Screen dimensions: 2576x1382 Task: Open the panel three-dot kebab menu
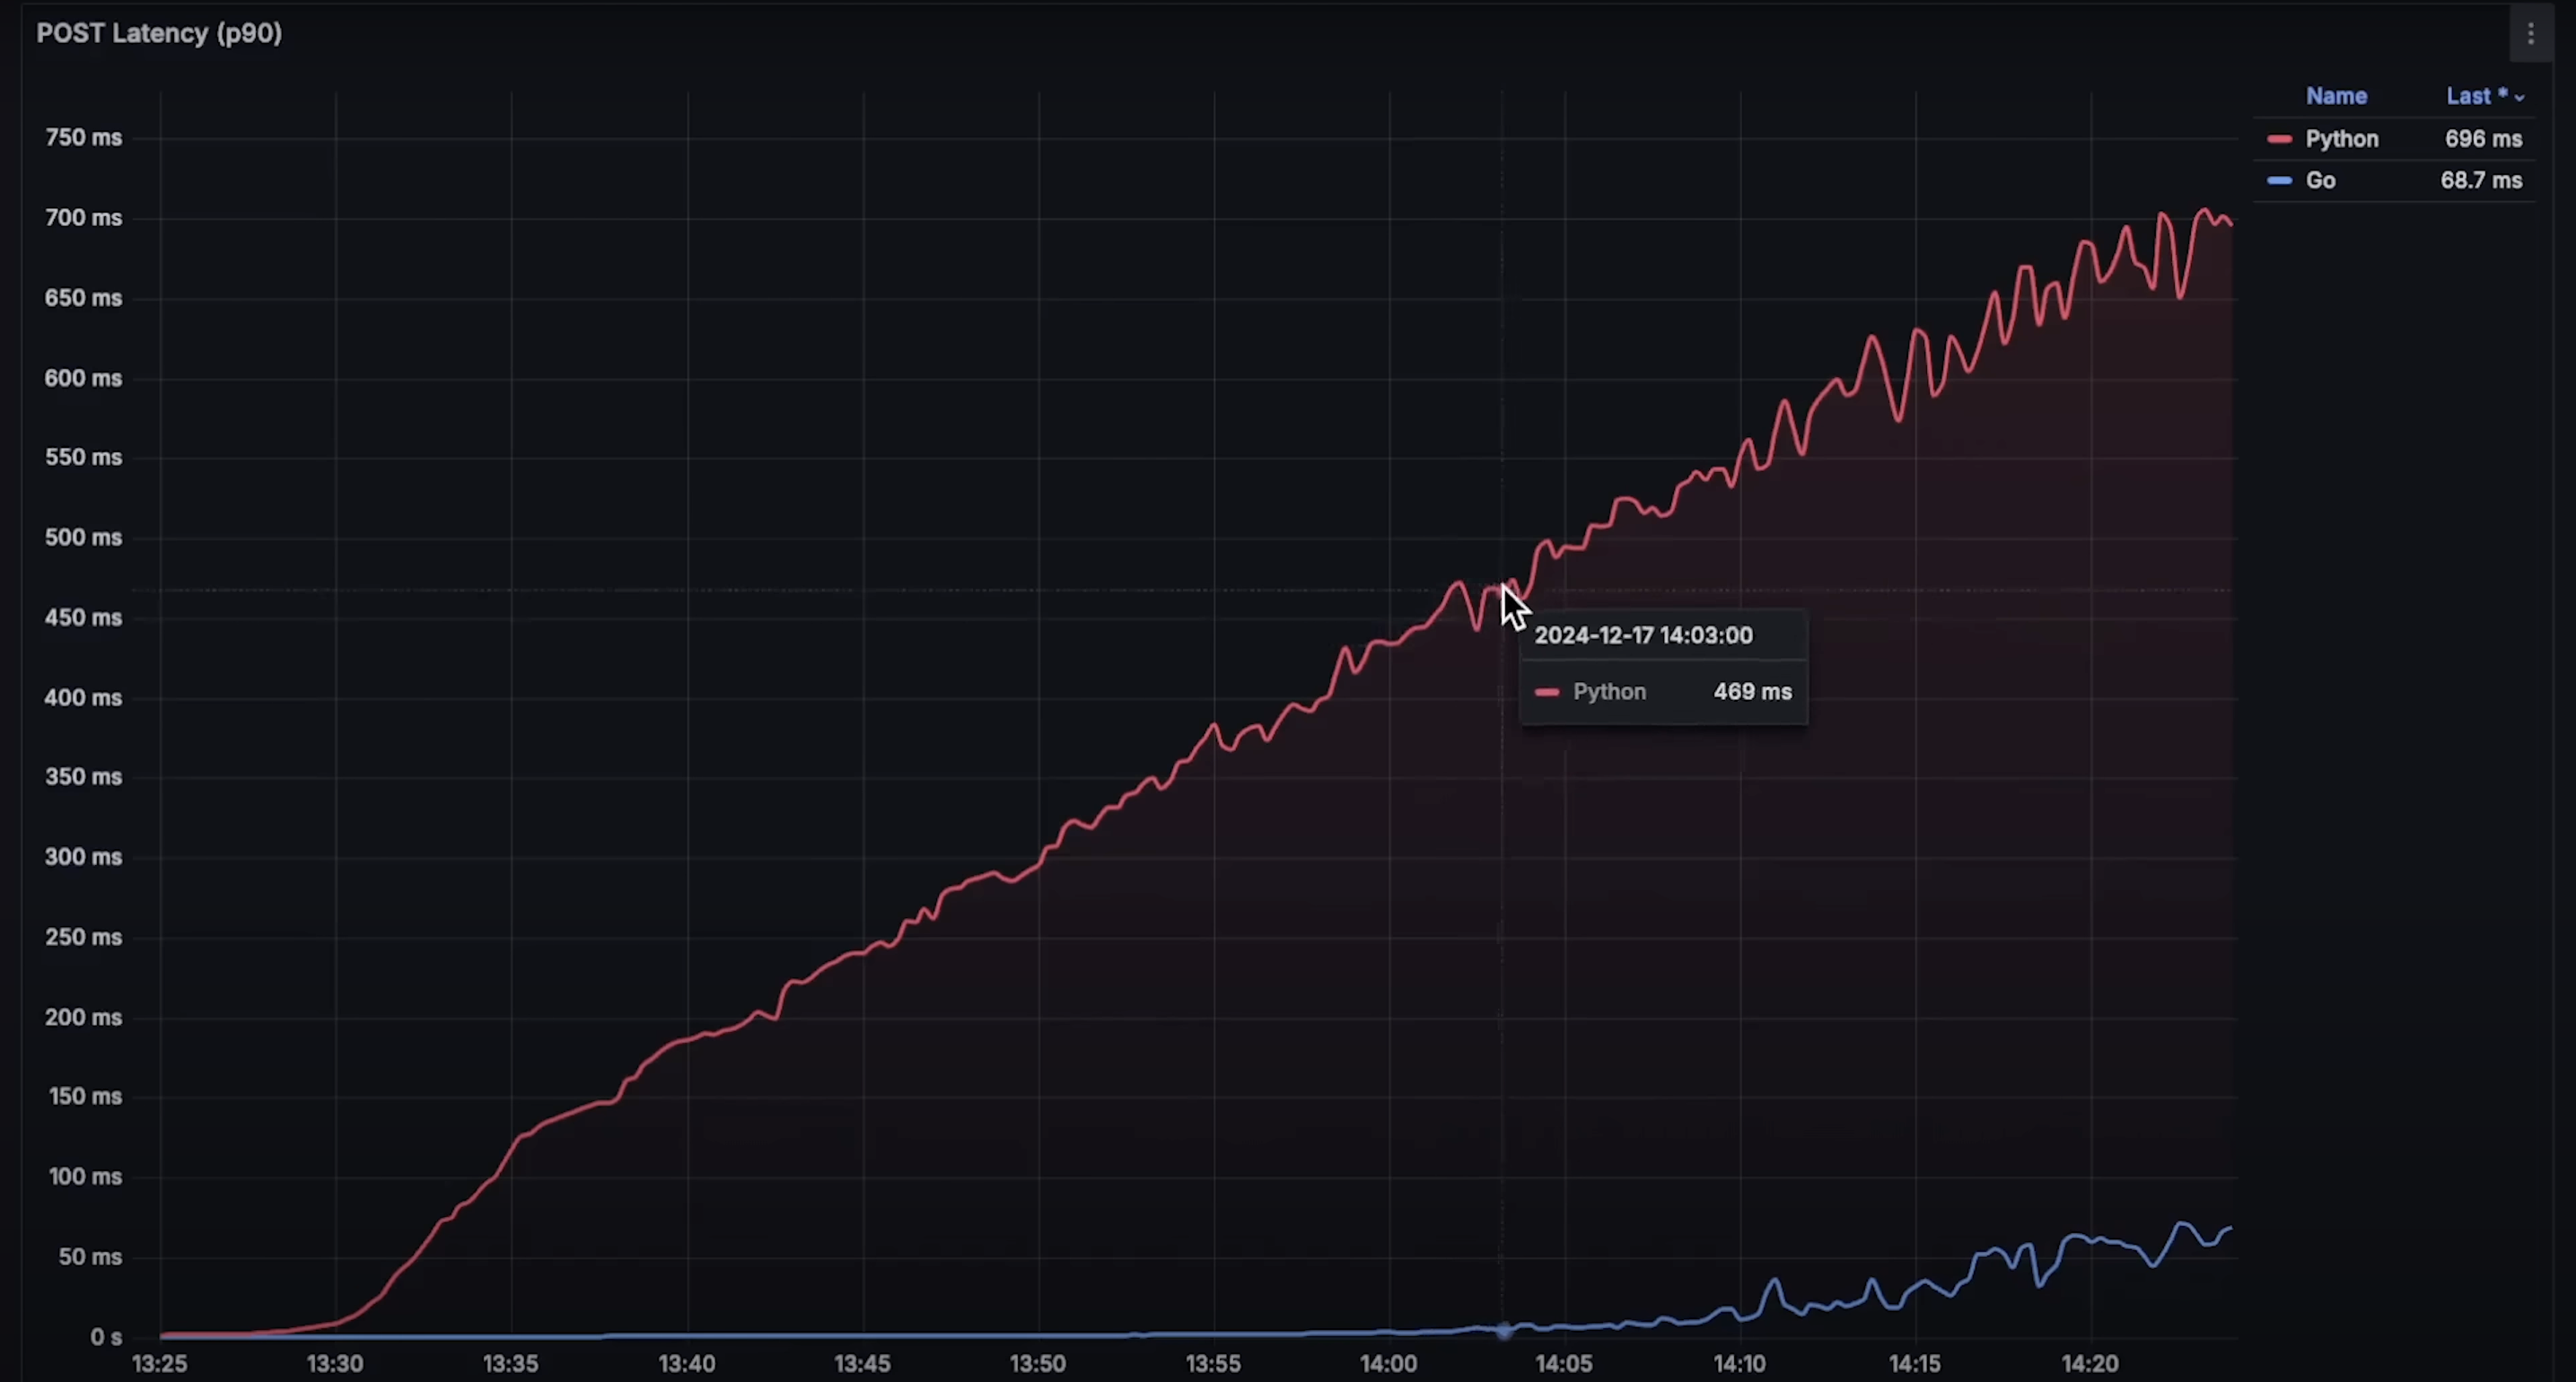[2530, 35]
